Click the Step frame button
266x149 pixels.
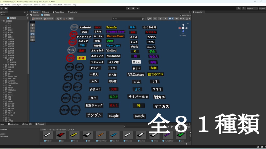click(138, 8)
